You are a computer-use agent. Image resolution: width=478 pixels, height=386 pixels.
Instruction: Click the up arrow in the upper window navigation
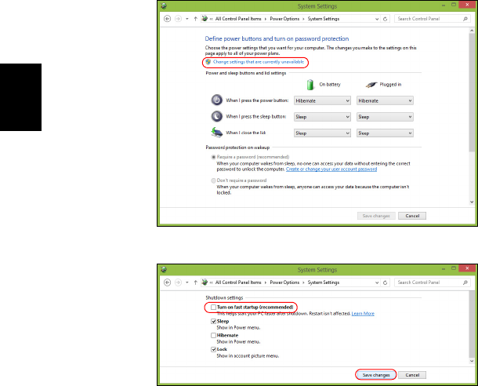click(195, 19)
